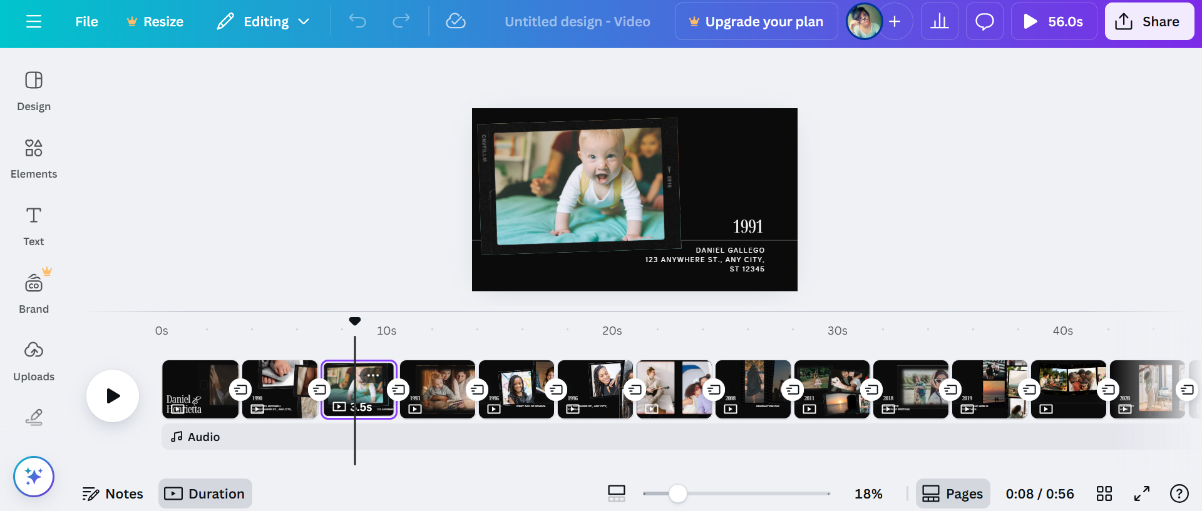Enter fullscreen presentation mode

tap(1142, 494)
